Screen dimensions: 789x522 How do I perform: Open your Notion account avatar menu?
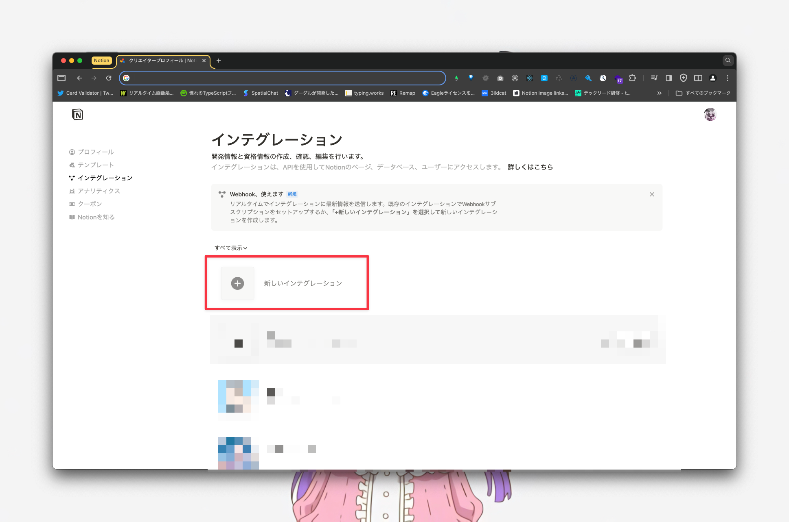pyautogui.click(x=710, y=114)
